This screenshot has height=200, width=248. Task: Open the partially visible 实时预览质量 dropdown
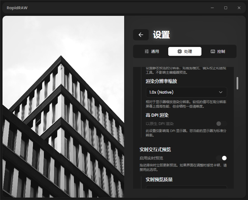[186, 187]
